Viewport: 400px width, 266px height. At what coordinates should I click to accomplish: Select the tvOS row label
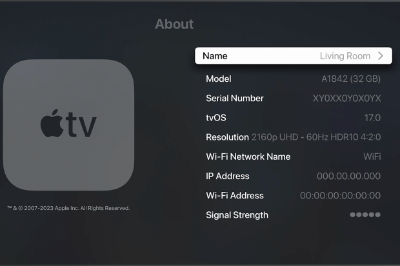216,118
